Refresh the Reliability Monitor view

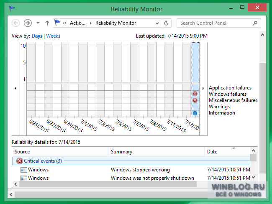166,23
